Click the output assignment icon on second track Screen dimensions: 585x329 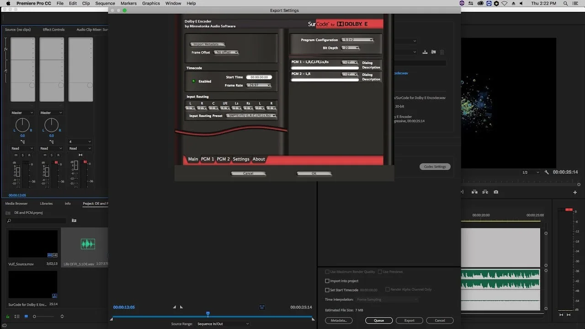pos(51,142)
